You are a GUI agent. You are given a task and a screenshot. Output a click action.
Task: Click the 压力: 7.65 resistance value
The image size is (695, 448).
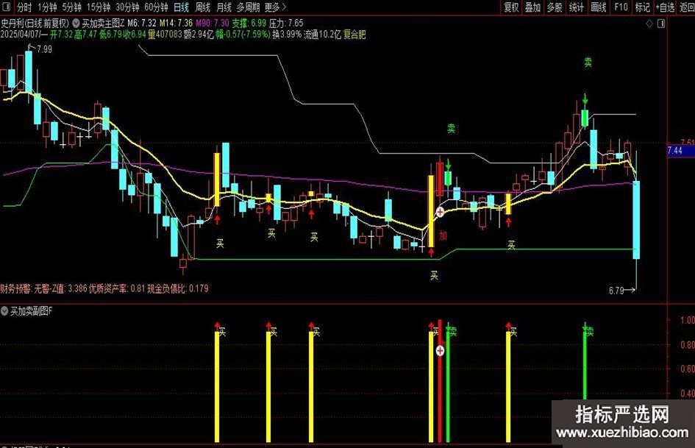286,23
